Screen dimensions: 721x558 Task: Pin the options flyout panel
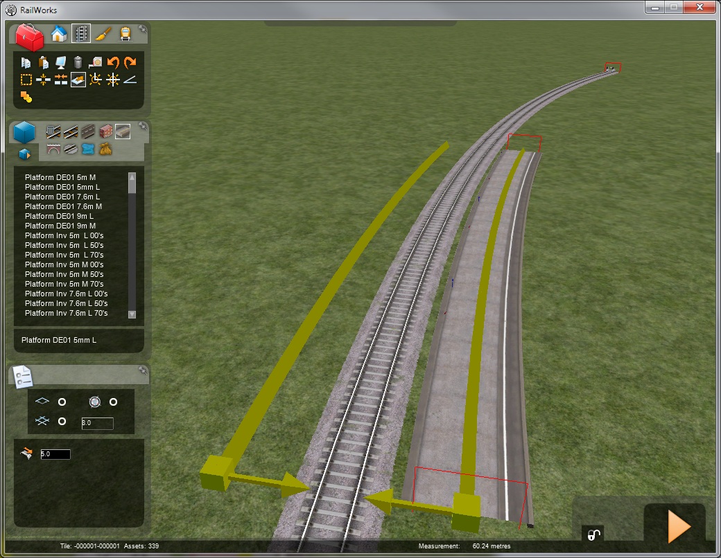pyautogui.click(x=143, y=370)
